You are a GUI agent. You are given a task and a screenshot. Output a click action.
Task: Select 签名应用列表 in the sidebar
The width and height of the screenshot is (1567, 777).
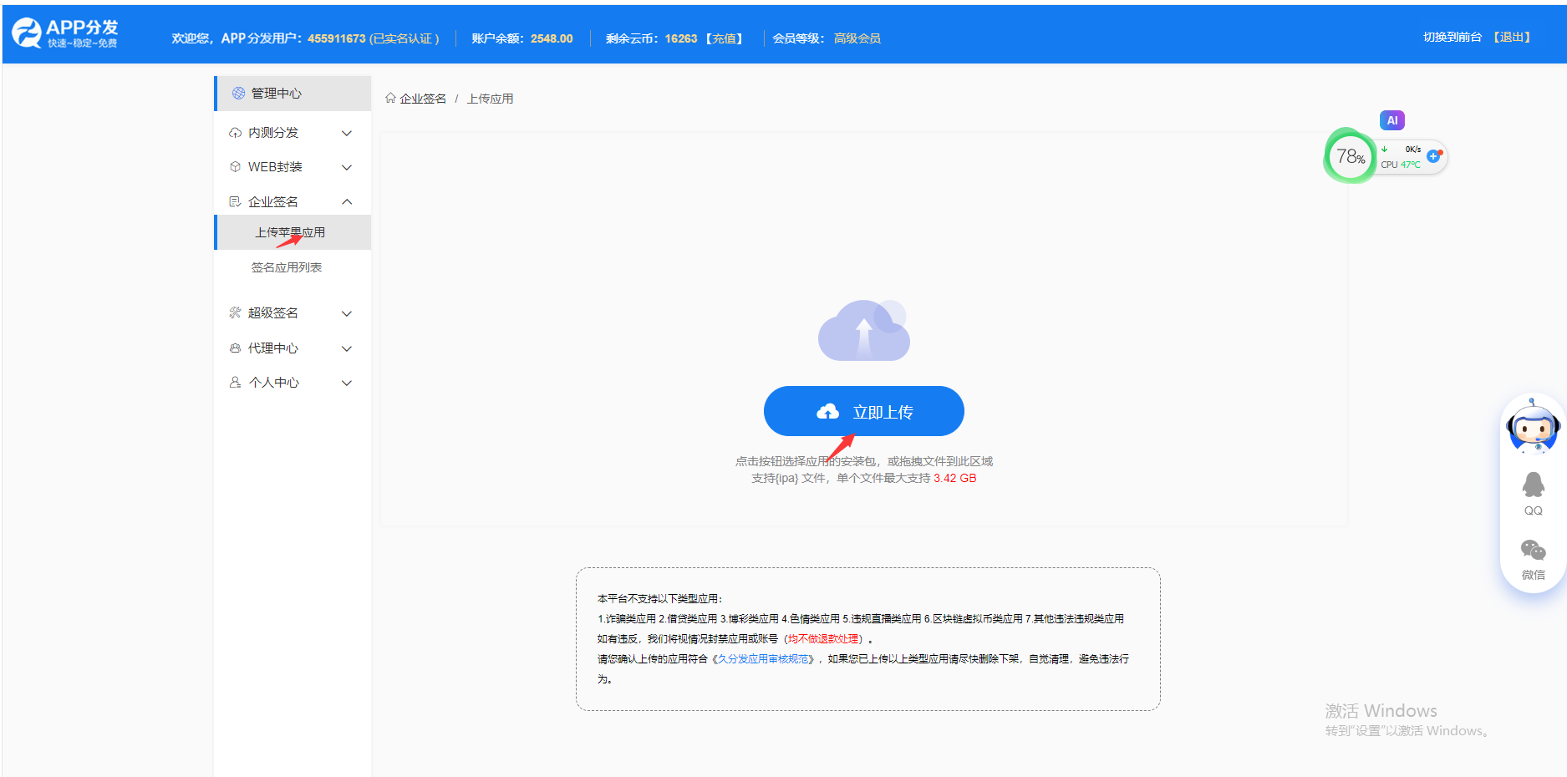point(287,267)
